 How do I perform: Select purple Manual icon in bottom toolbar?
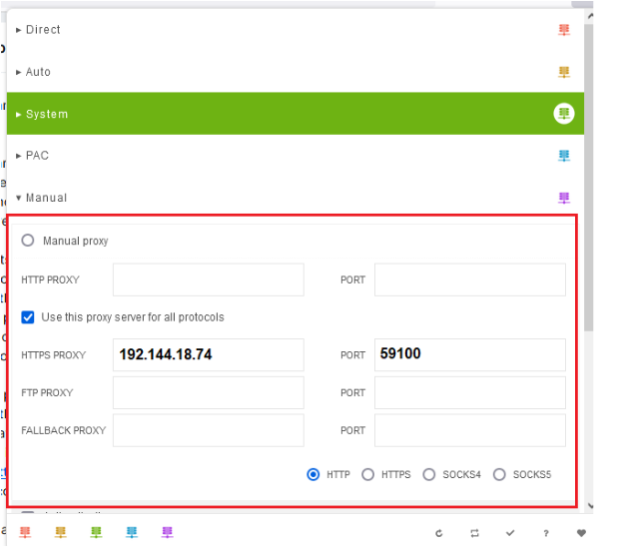pyautogui.click(x=167, y=532)
